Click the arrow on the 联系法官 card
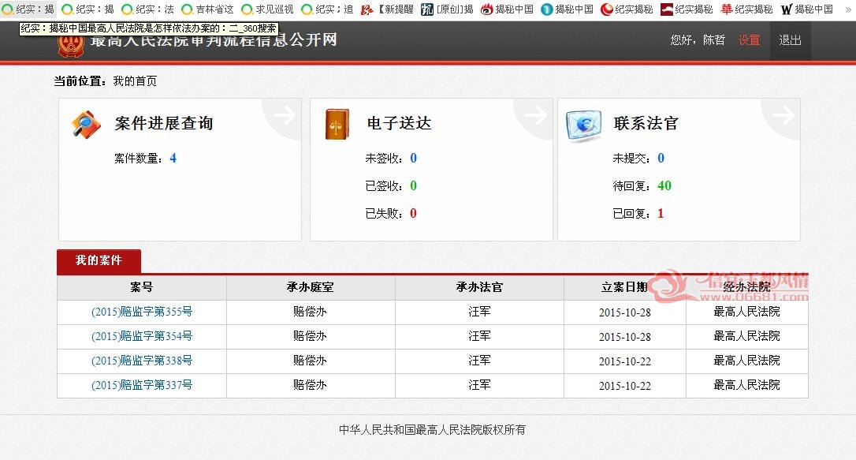This screenshot has width=856, height=460. click(x=783, y=115)
